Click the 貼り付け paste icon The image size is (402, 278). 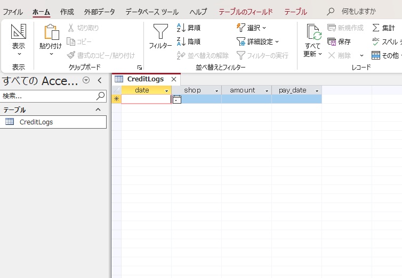51,32
